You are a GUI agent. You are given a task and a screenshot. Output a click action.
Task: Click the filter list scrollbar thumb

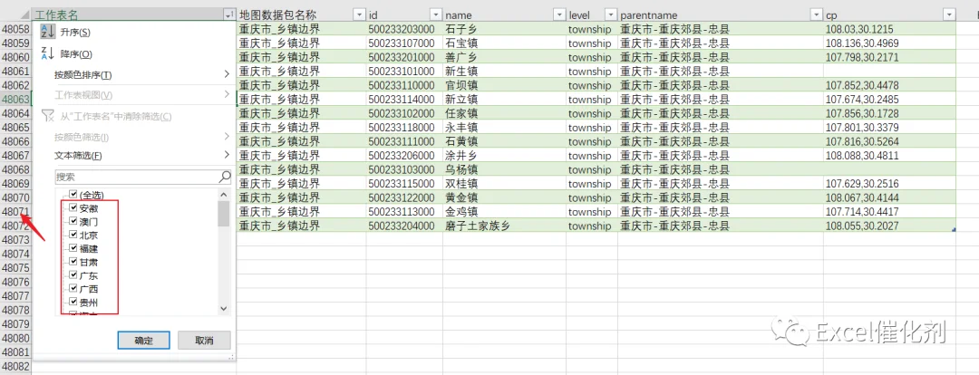tap(224, 214)
